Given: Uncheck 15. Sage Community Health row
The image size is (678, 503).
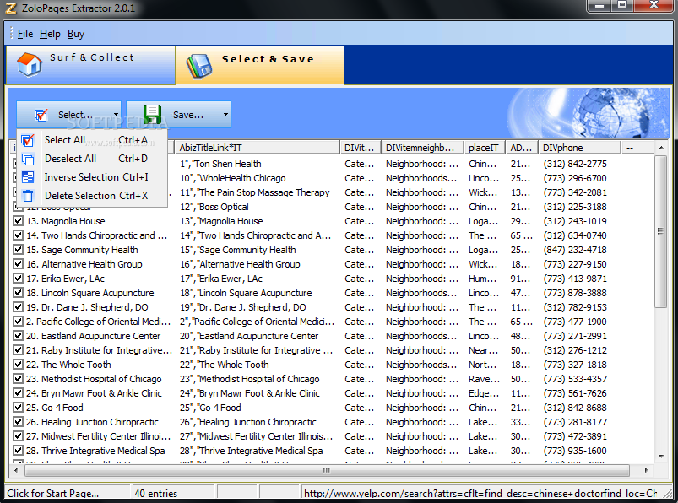Looking at the screenshot, I should tap(18, 249).
